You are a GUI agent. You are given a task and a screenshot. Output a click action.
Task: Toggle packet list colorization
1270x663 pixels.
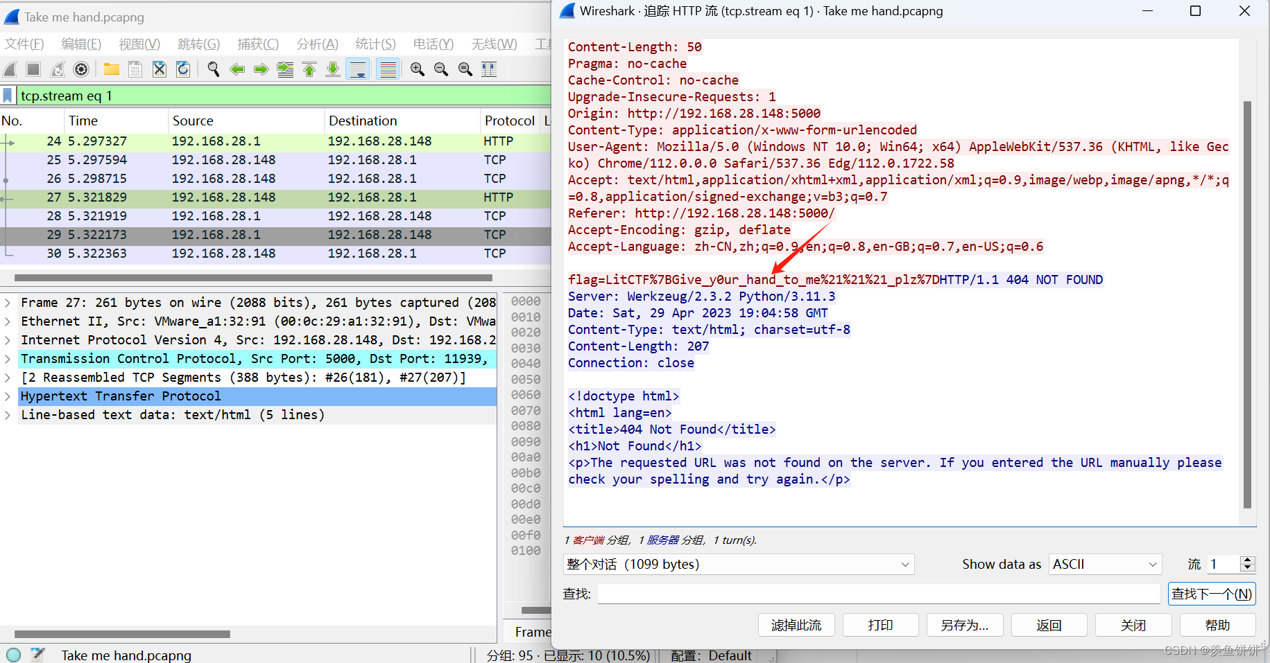tap(388, 69)
